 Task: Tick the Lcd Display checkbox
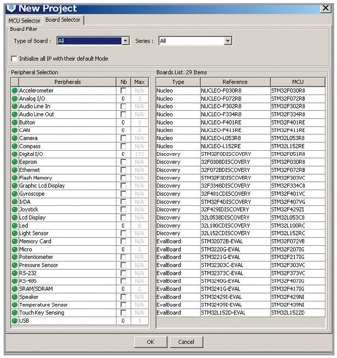click(123, 218)
